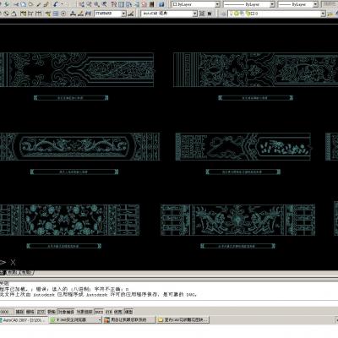Click Make Object's Layer Current icon
338x338 pixels.
click(330, 14)
